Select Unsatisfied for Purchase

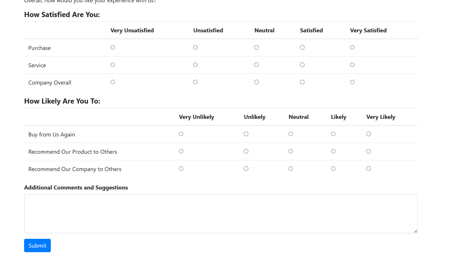[195, 47]
